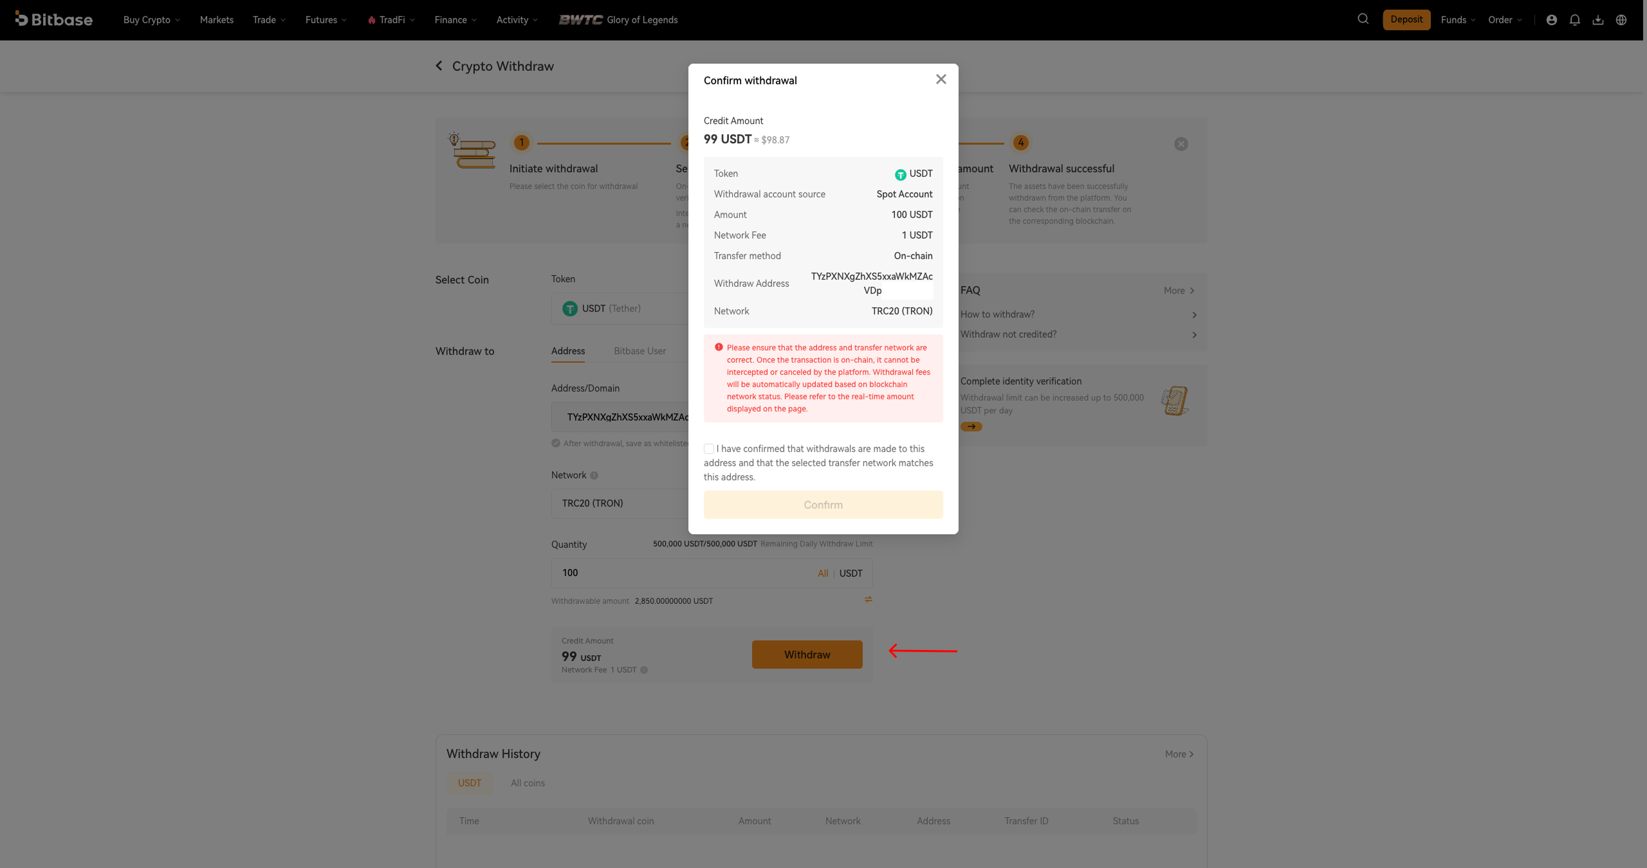Click All to withdraw maximum quantity
This screenshot has height=868, width=1647.
click(x=823, y=573)
